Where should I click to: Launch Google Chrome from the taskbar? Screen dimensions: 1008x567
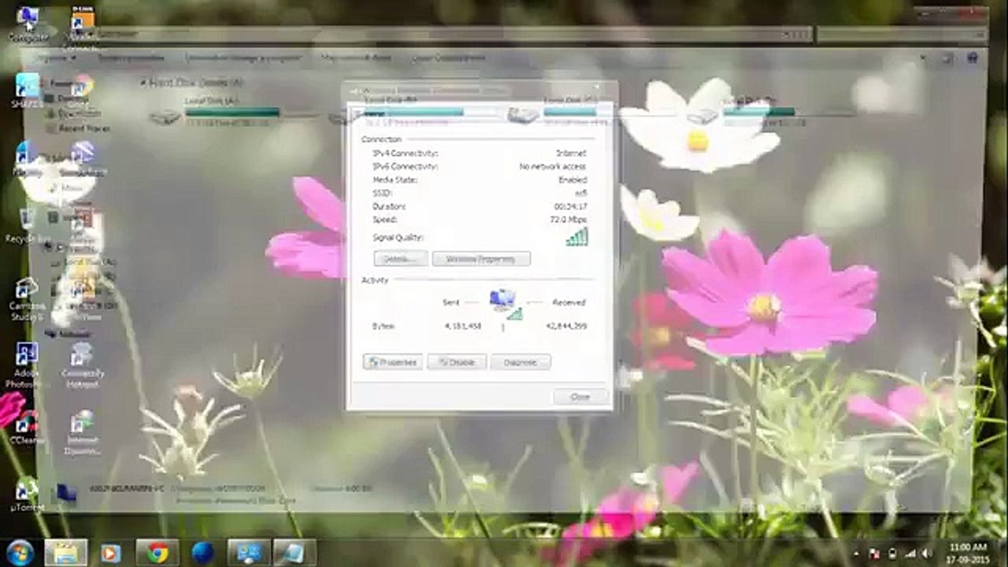coord(157,553)
